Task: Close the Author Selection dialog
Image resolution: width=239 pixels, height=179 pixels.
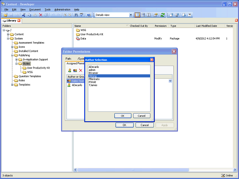Action: pos(152,60)
